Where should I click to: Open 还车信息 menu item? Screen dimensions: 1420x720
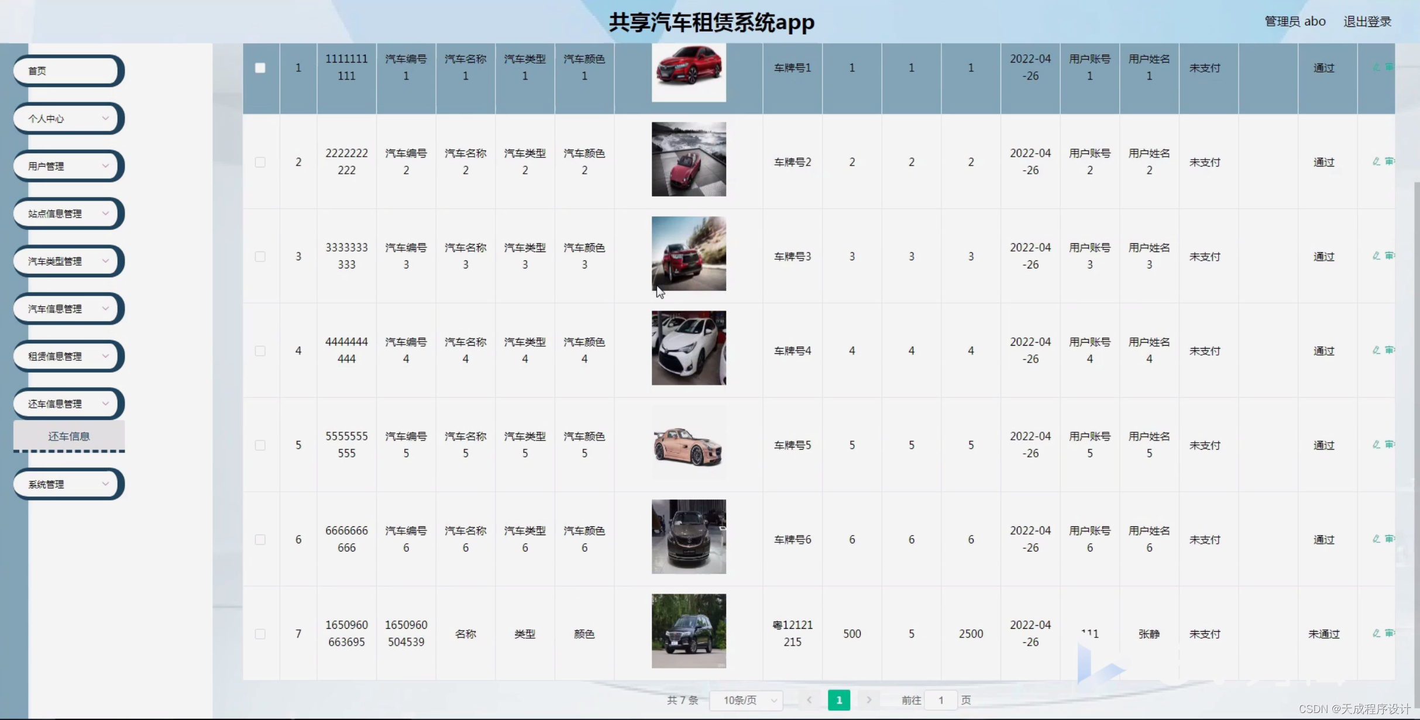[69, 435]
